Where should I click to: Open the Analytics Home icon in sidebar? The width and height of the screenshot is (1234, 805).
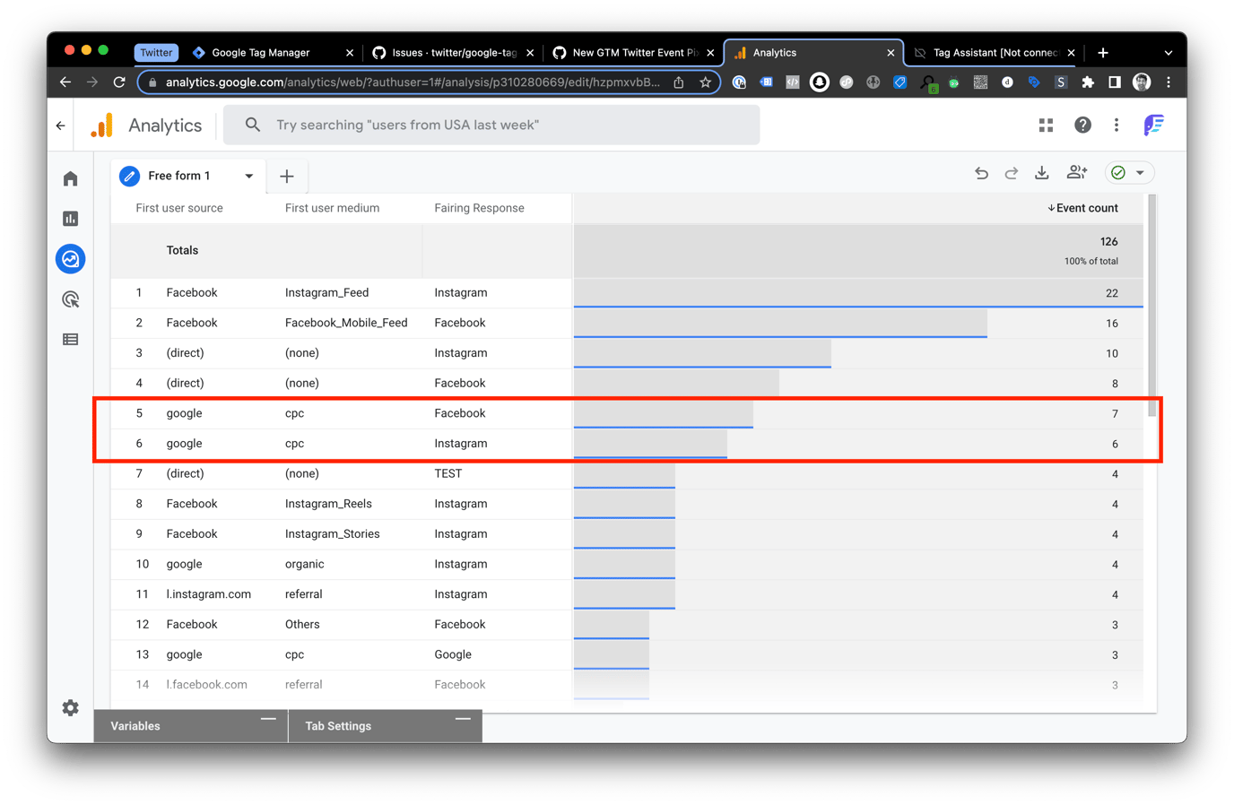pyautogui.click(x=71, y=178)
